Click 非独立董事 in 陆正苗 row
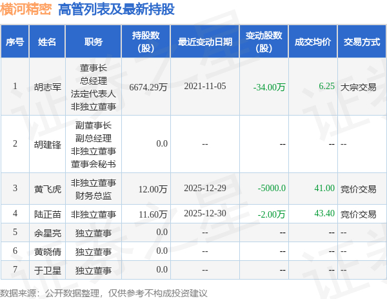This screenshot has width=387, height=299. (x=94, y=214)
